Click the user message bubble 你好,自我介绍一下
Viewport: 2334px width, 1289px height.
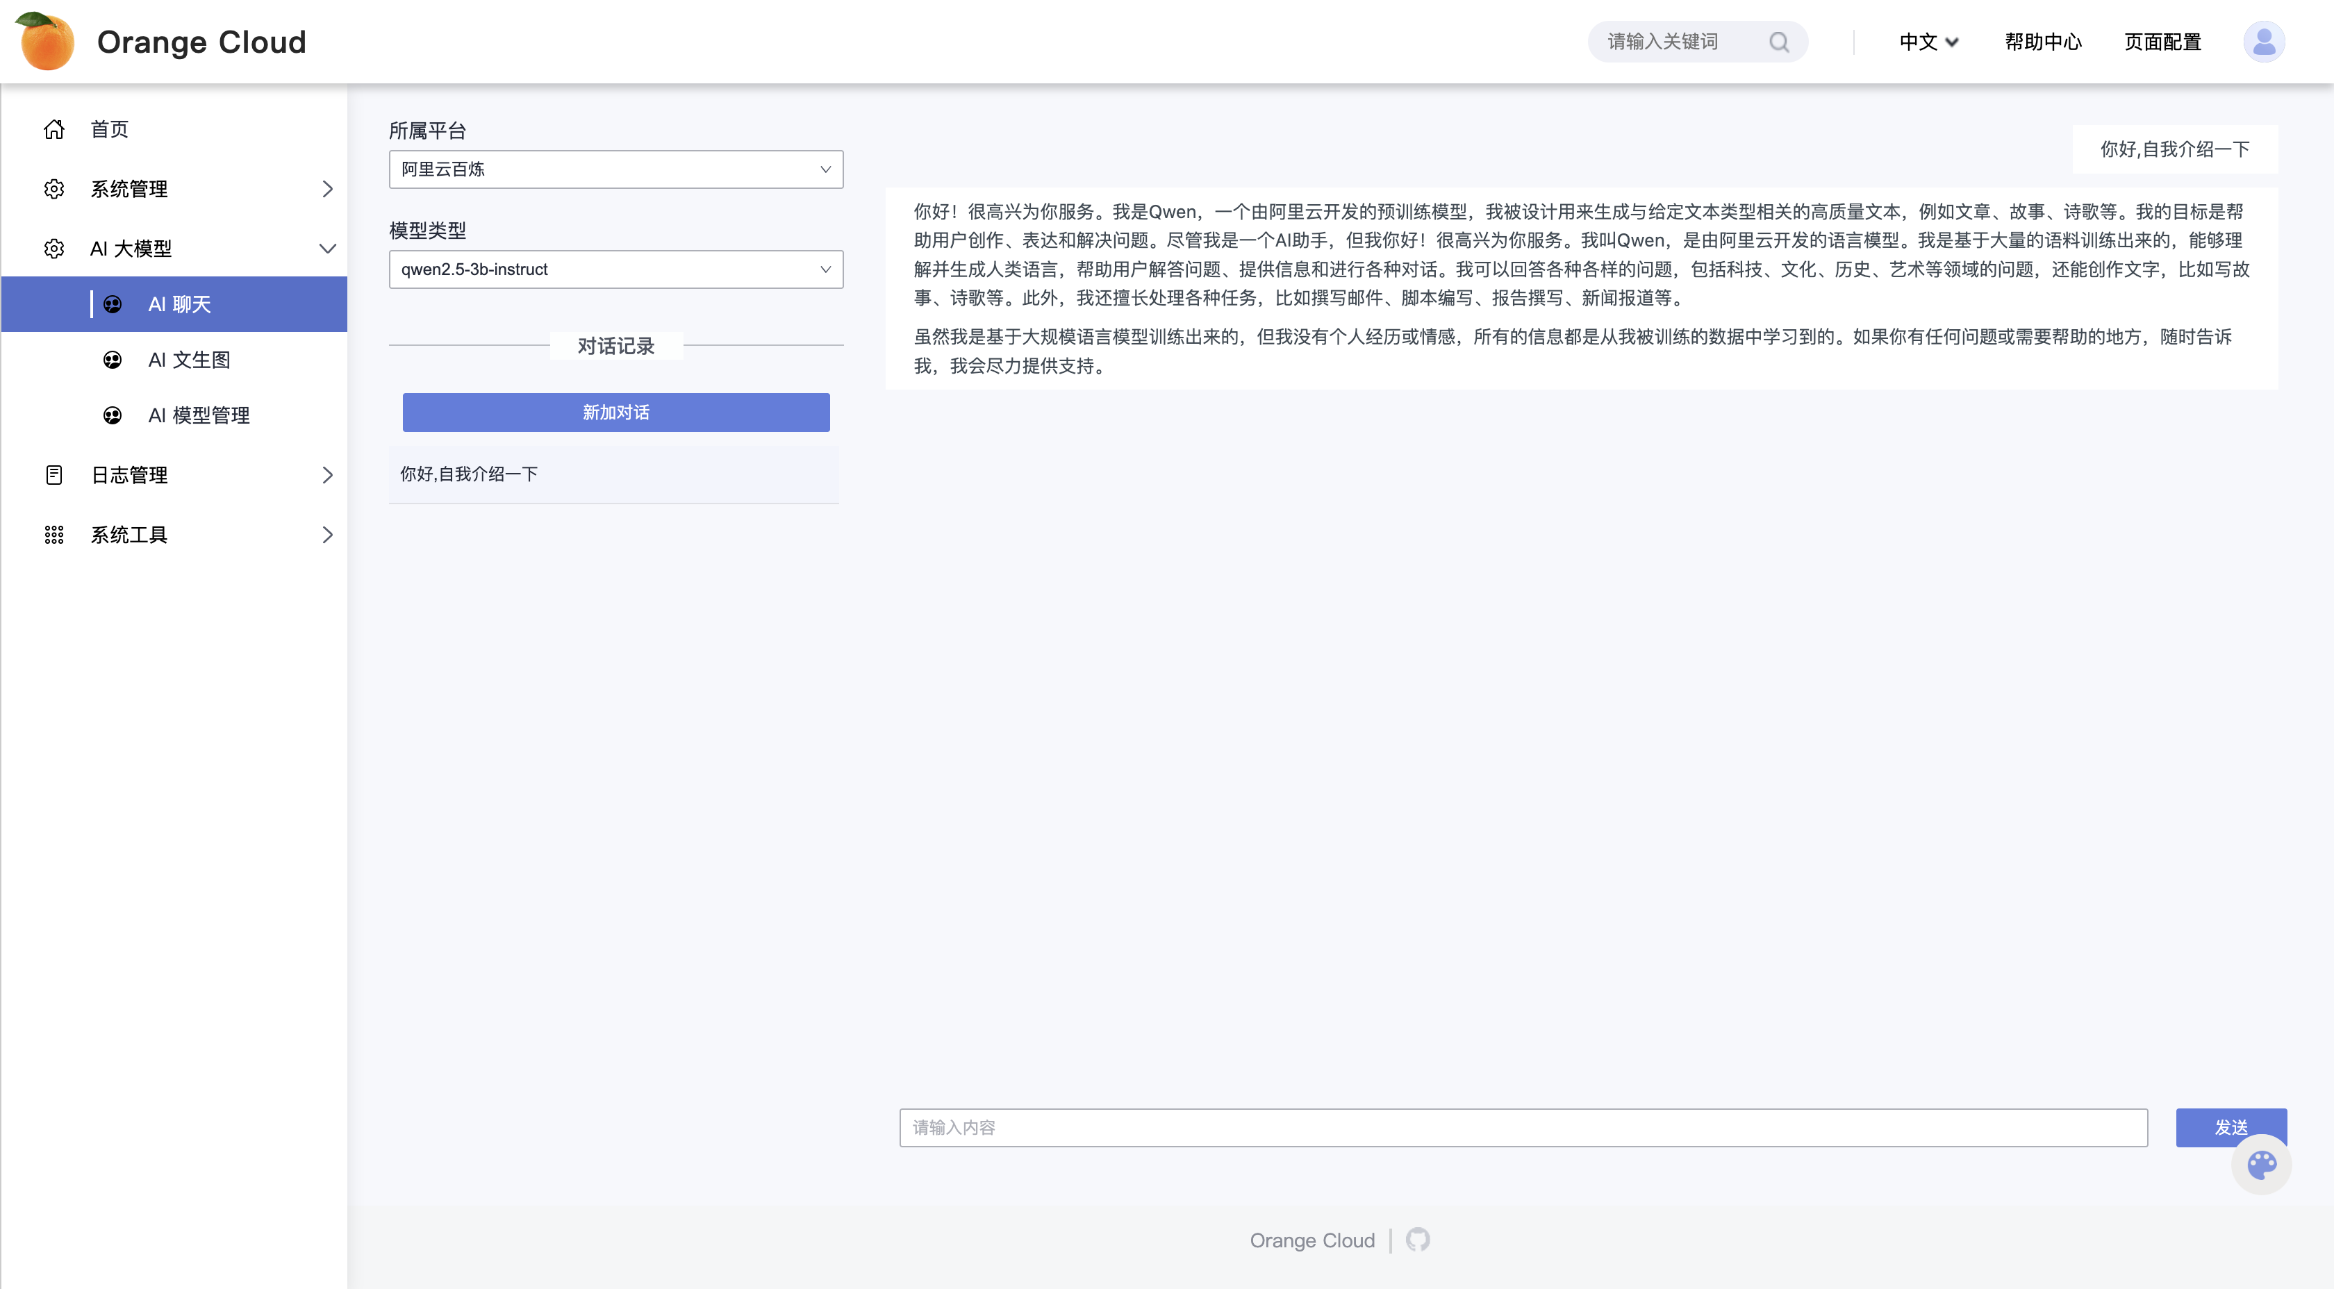tap(2174, 149)
